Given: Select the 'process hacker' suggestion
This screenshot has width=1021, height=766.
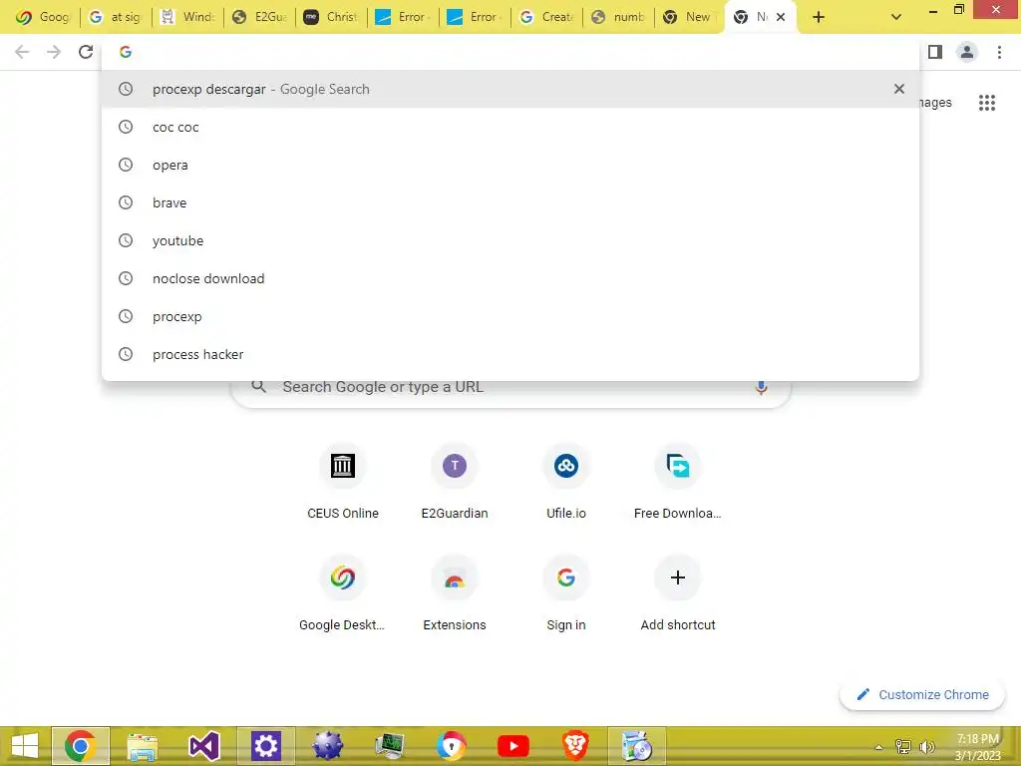Looking at the screenshot, I should (x=510, y=354).
